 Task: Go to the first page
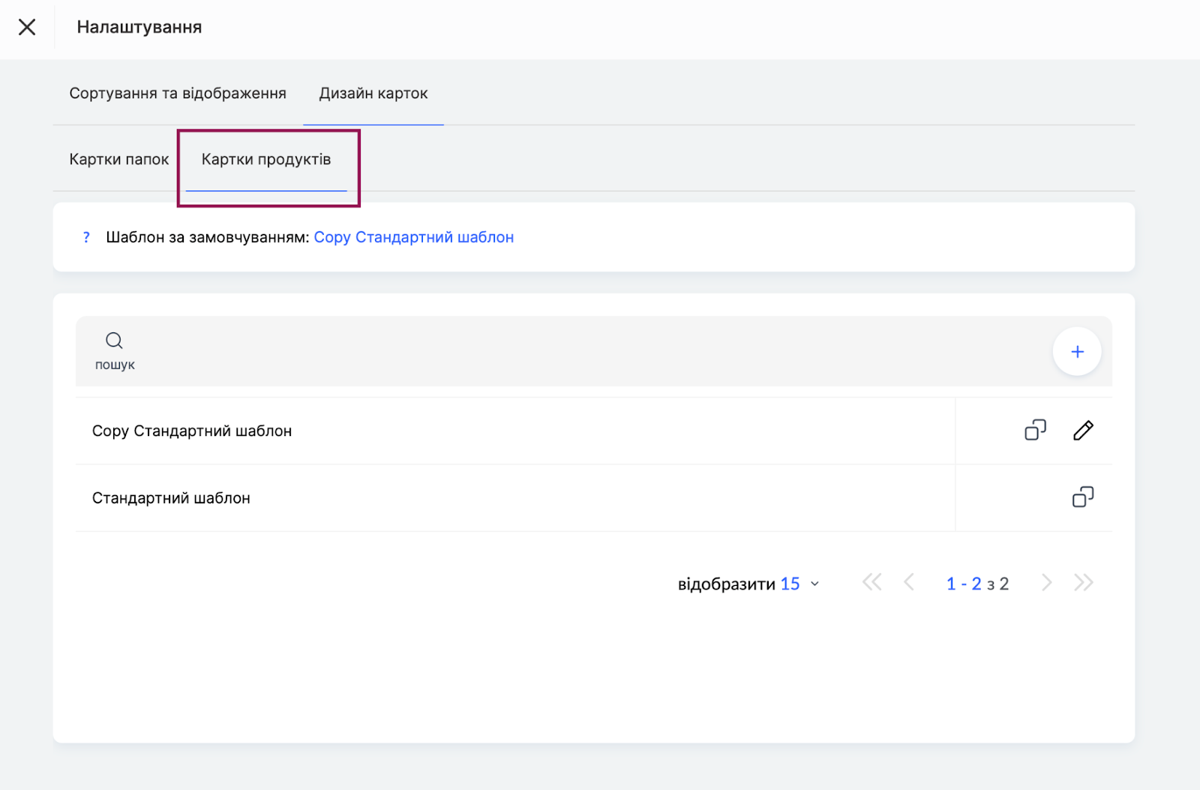coord(871,583)
